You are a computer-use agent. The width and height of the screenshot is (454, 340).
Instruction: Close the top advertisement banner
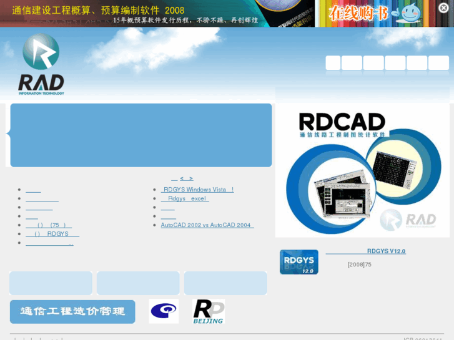(x=443, y=8)
